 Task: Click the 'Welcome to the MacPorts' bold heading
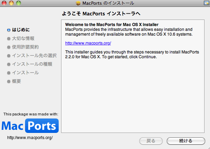(x=112, y=25)
